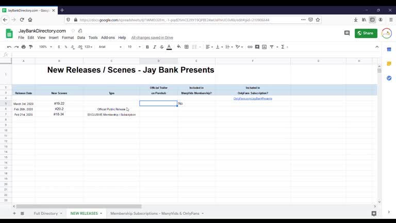Open the fill color picker
Screen dimensions: 396x223
click(179, 47)
